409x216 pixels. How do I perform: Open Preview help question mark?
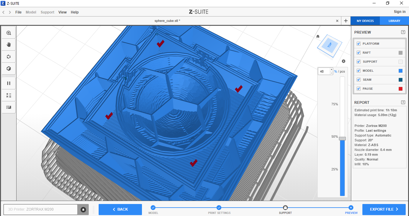coord(403,32)
